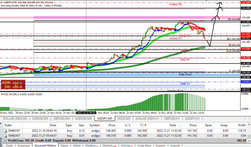Image resolution: width=251 pixels, height=147 pixels.
Task: Click open time 2022.11.18 20:43:16
Action: click(x=44, y=131)
